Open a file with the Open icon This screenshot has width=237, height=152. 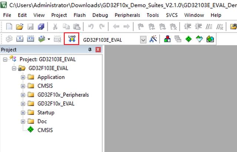click(x=20, y=26)
